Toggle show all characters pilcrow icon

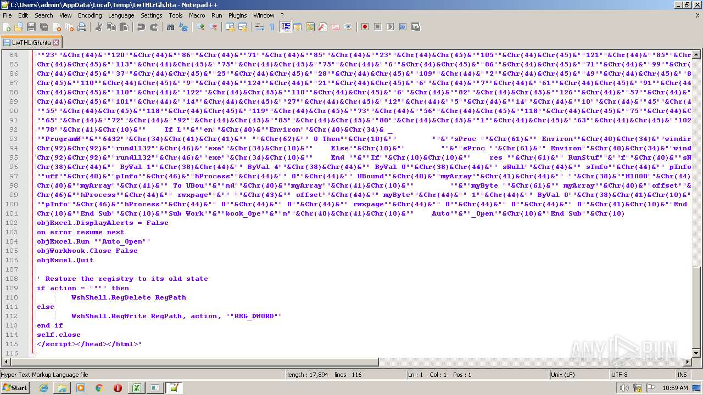272,27
